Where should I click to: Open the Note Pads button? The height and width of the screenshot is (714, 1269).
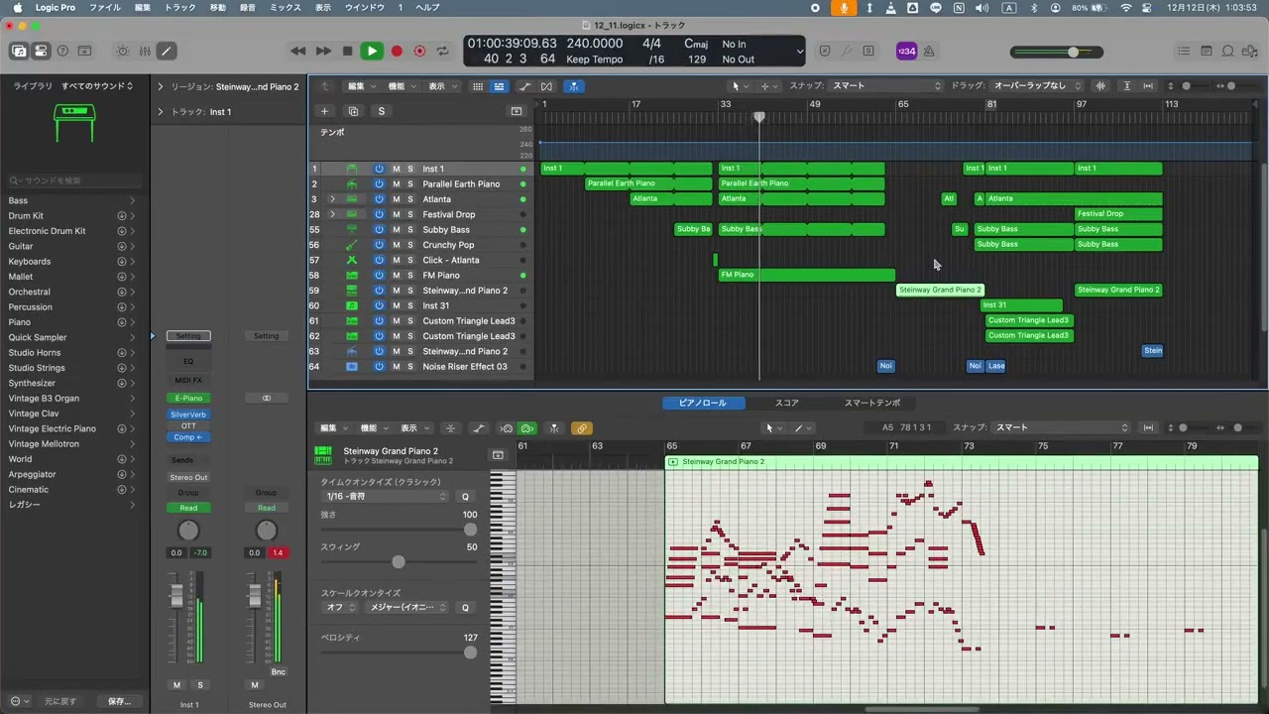coord(1207,51)
